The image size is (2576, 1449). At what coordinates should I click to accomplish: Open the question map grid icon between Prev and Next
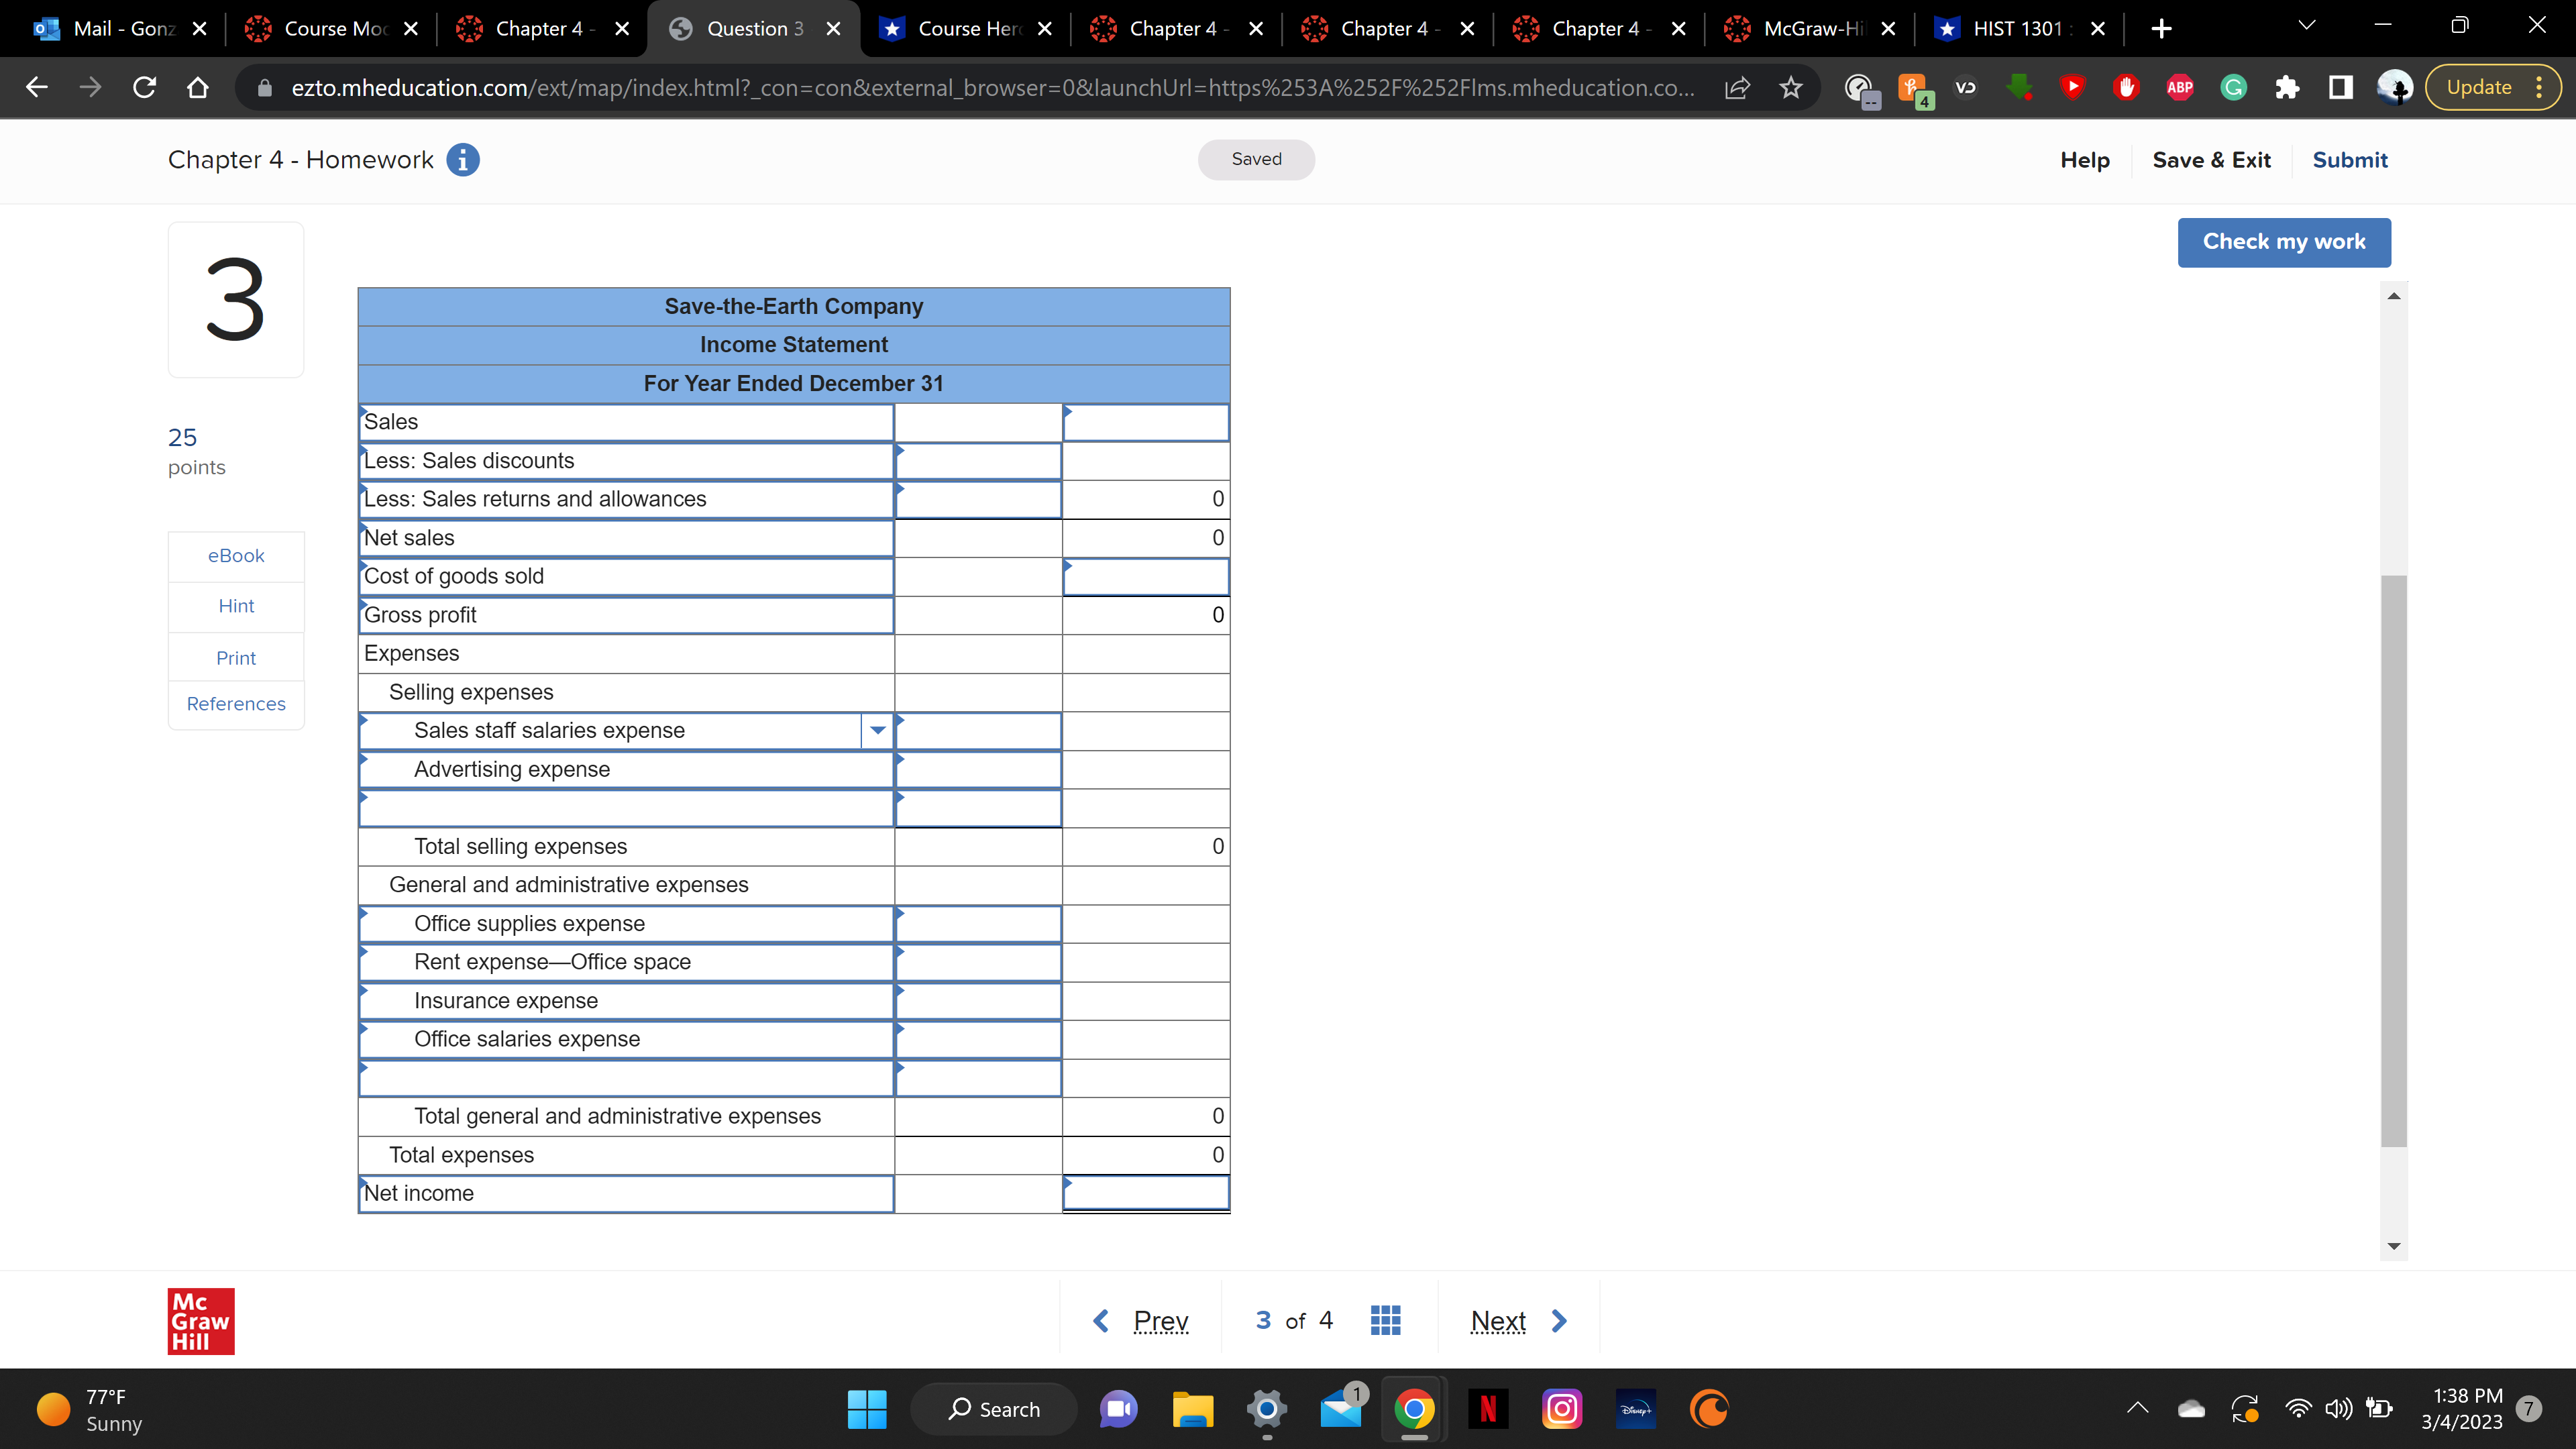tap(1385, 1319)
